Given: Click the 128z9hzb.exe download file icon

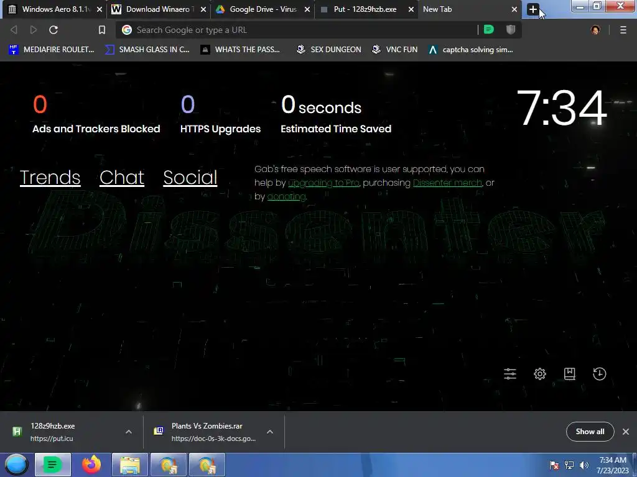Looking at the screenshot, I should pyautogui.click(x=17, y=432).
